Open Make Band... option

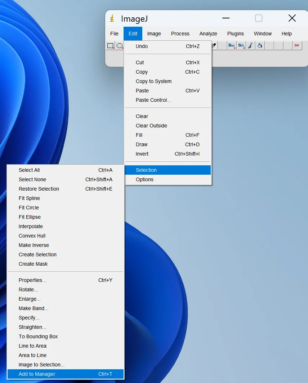click(x=66, y=308)
